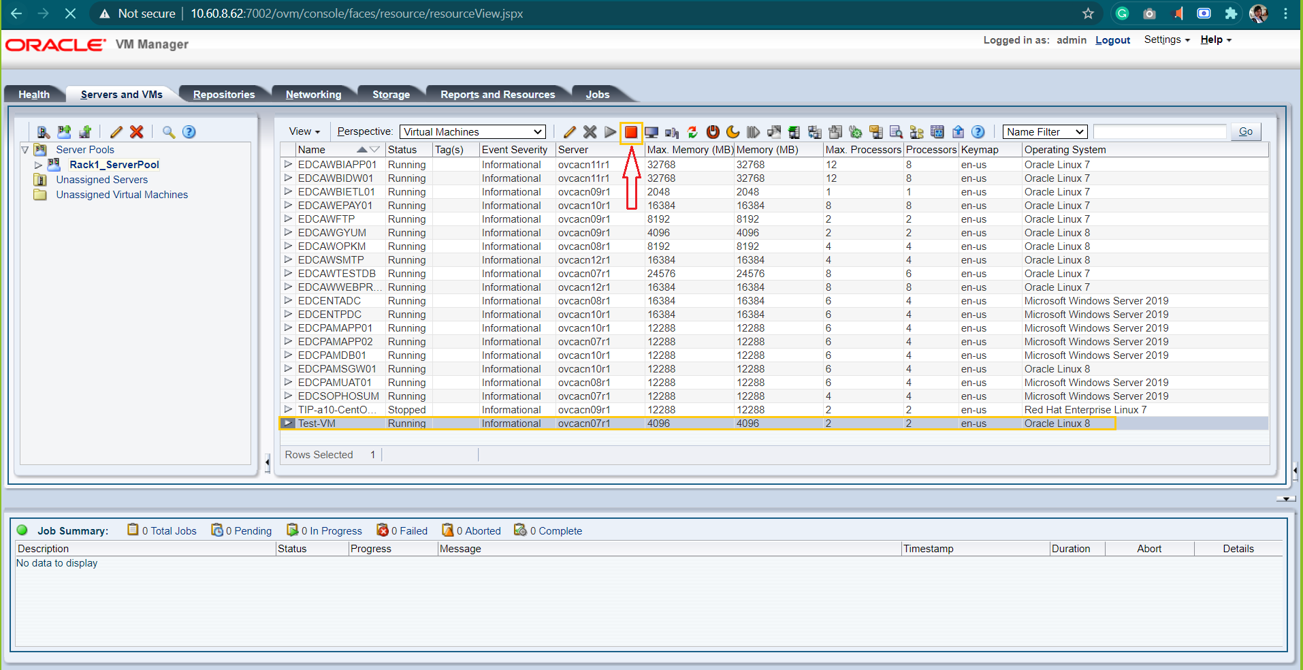Click the Create Server Pool icon
Screen dimensions: 1303x670
coord(64,132)
